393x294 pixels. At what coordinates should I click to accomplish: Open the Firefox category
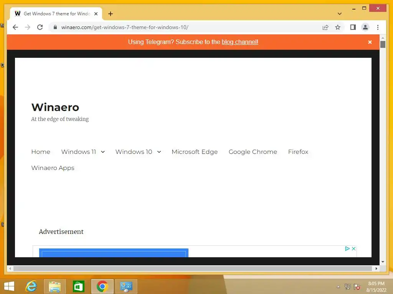coord(298,152)
